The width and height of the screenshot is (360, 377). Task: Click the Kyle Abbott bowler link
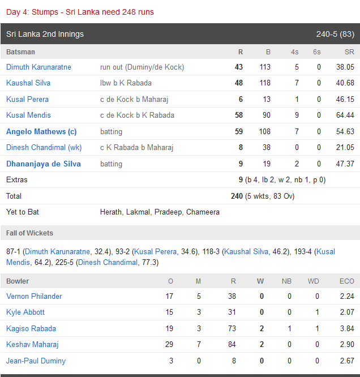click(x=25, y=312)
